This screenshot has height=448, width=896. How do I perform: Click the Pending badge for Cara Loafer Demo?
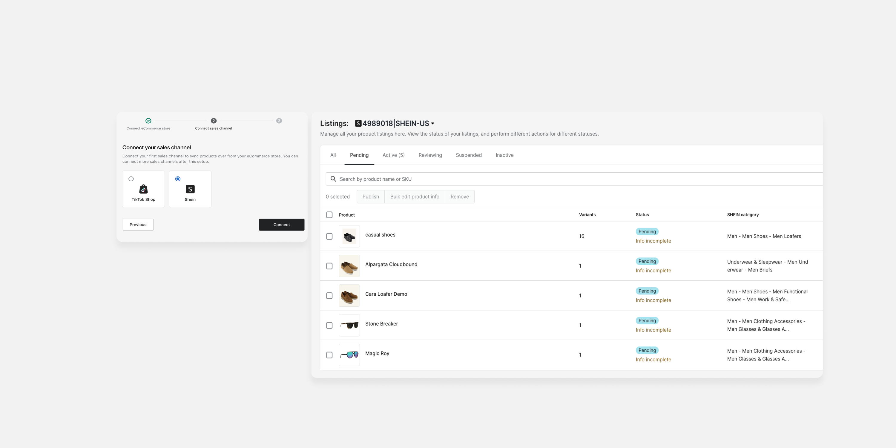[647, 291]
